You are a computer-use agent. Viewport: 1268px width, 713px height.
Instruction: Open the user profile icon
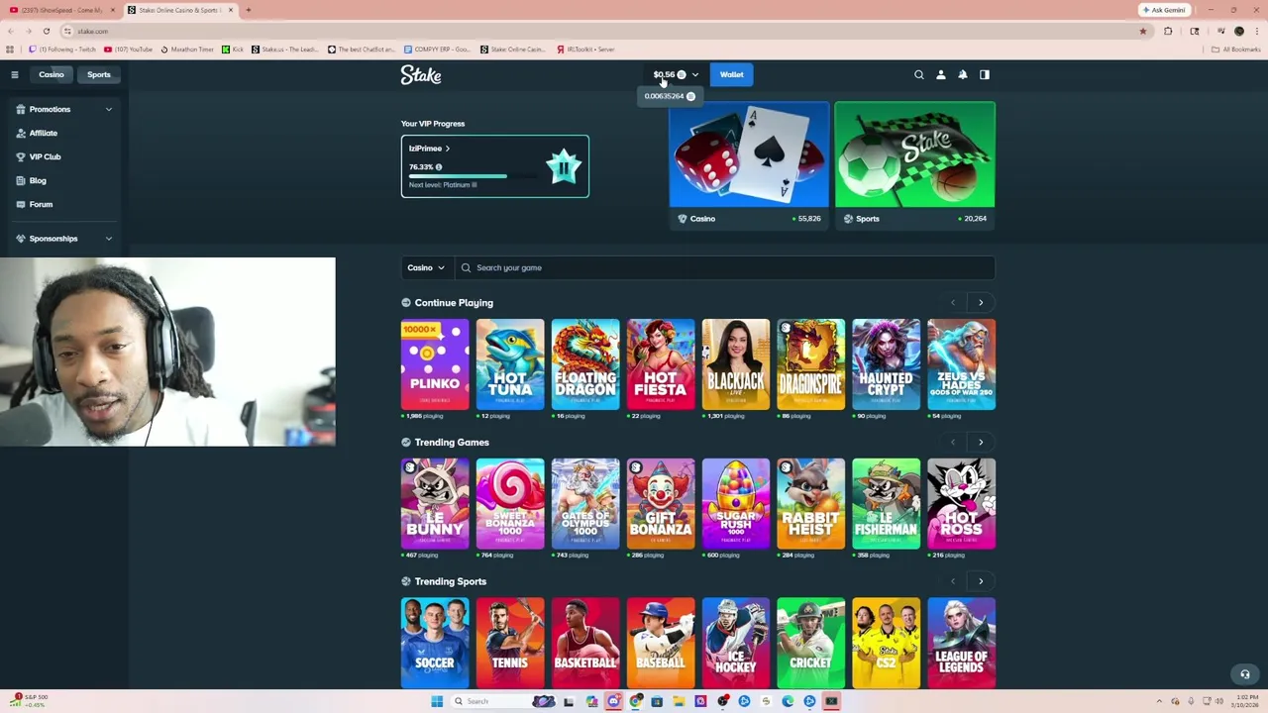pyautogui.click(x=941, y=74)
